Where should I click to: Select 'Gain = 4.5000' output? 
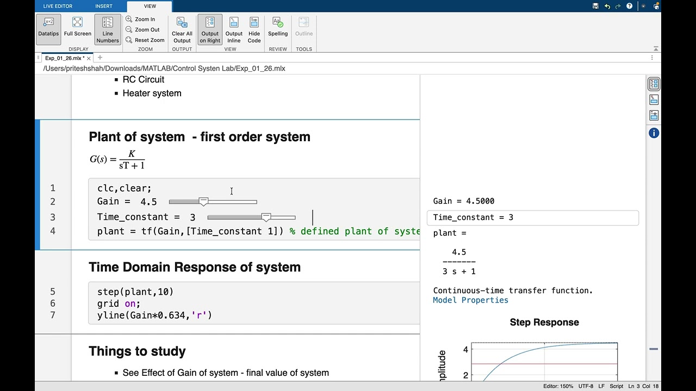point(464,201)
